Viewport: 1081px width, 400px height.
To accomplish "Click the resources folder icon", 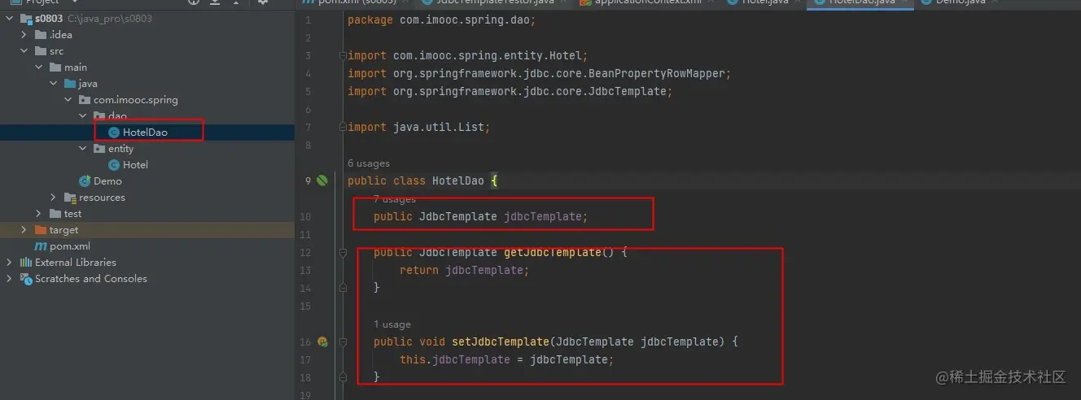I will (70, 198).
